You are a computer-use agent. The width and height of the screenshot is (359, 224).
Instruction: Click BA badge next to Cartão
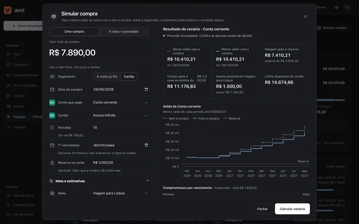point(52,115)
